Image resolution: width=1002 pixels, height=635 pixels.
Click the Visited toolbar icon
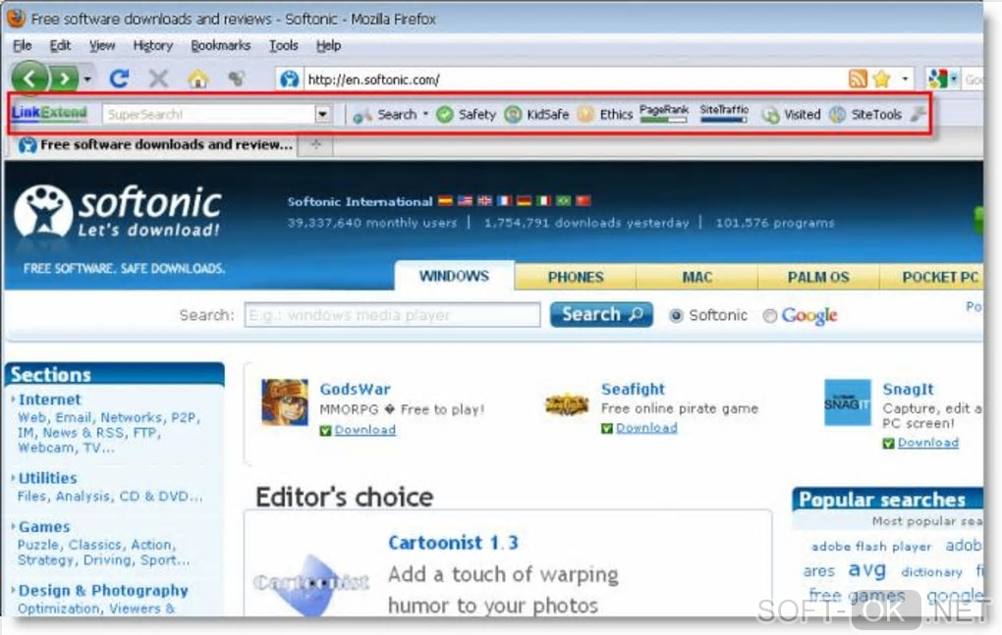[771, 114]
